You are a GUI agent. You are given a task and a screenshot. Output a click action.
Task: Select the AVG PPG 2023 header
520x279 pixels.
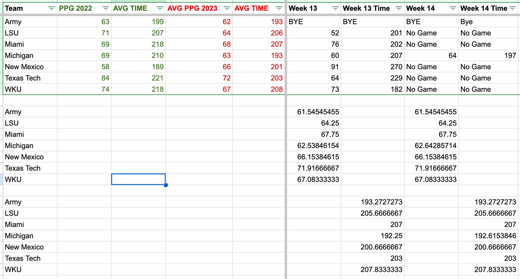coord(199,8)
